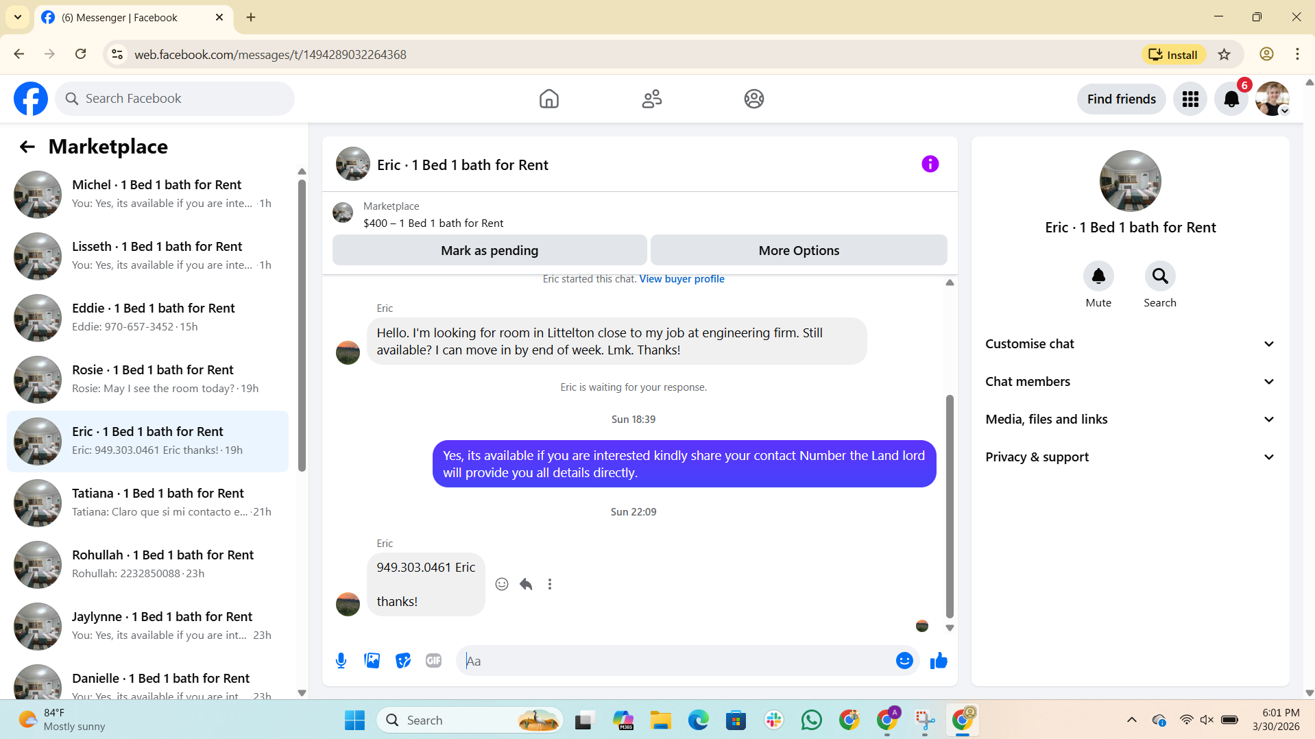Go back from Marketplace with arrow
The image size is (1315, 739).
(x=27, y=147)
